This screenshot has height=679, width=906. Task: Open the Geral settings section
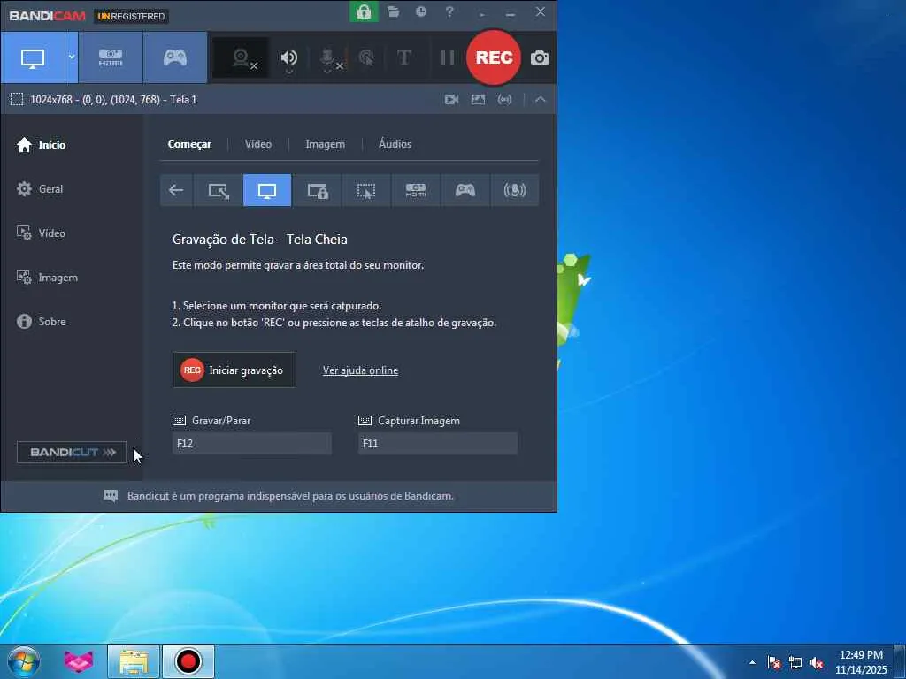pos(40,189)
